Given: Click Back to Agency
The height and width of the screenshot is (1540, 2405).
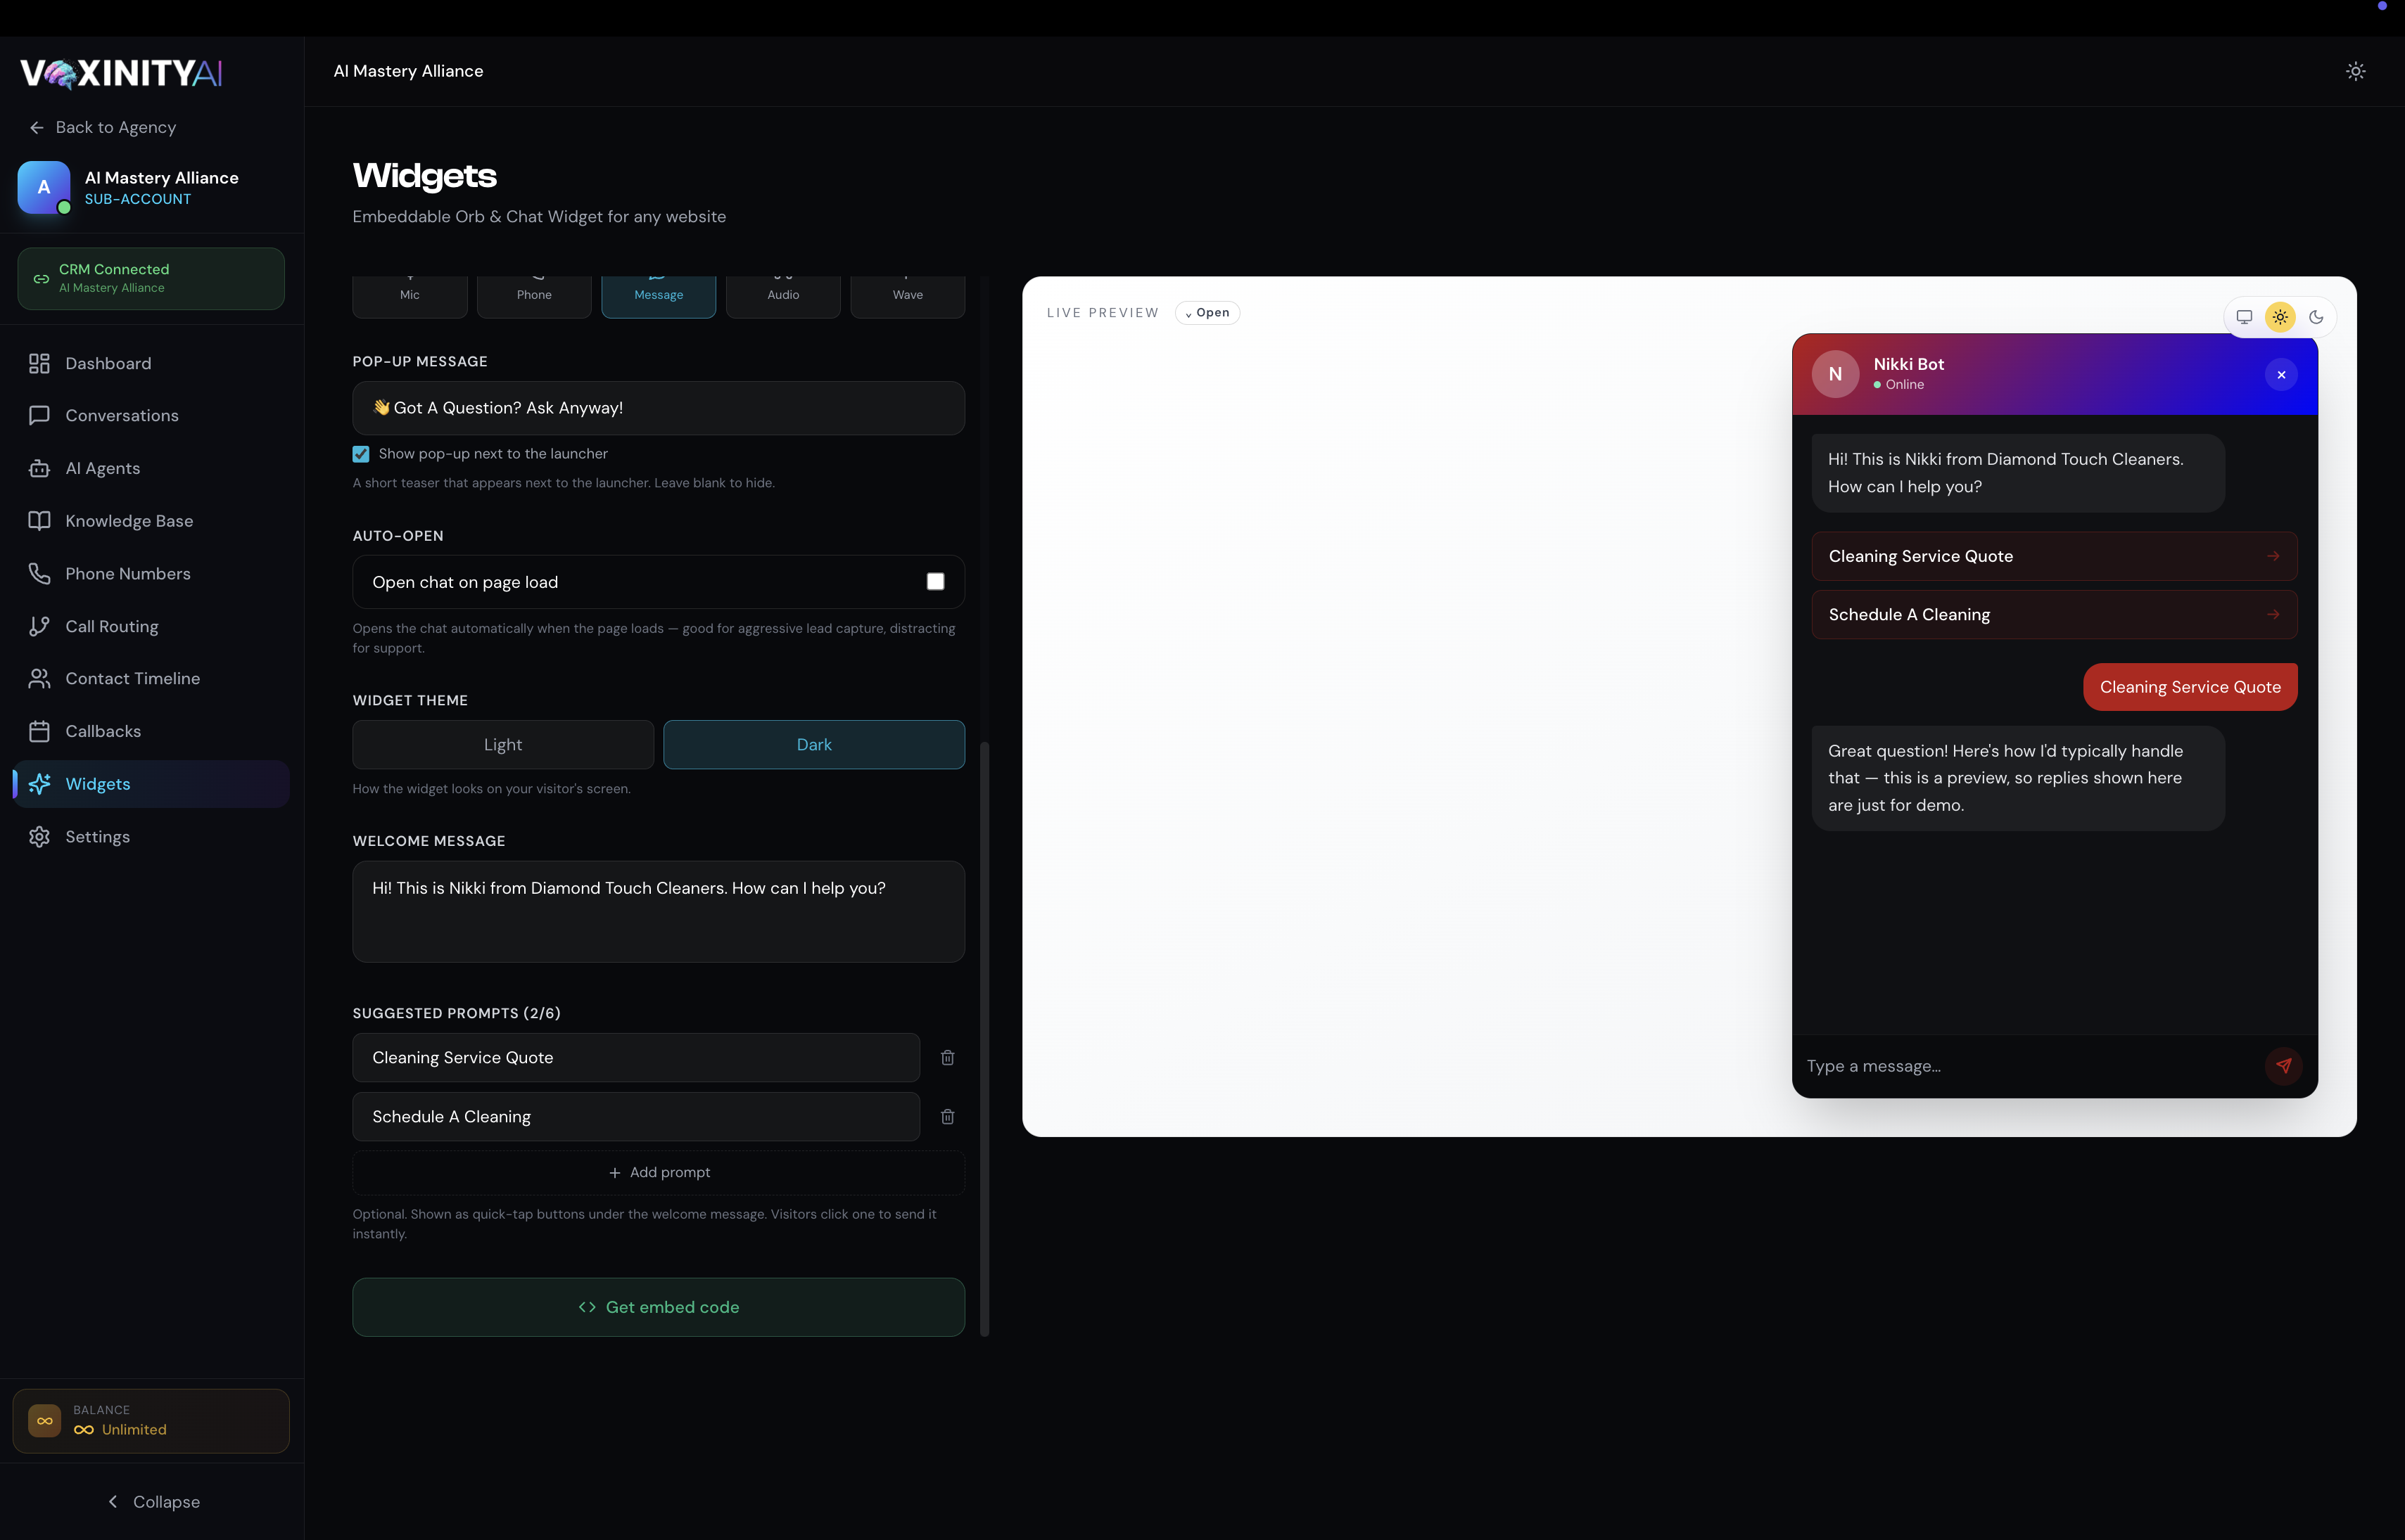Looking at the screenshot, I should coord(103,127).
